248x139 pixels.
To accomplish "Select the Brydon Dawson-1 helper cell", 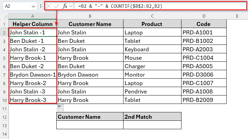I will [x=33, y=75].
